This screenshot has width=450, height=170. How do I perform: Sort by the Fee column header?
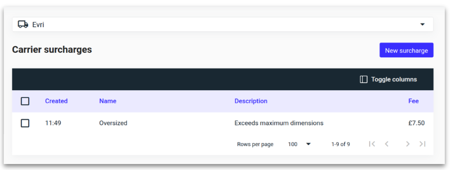pyautogui.click(x=413, y=101)
